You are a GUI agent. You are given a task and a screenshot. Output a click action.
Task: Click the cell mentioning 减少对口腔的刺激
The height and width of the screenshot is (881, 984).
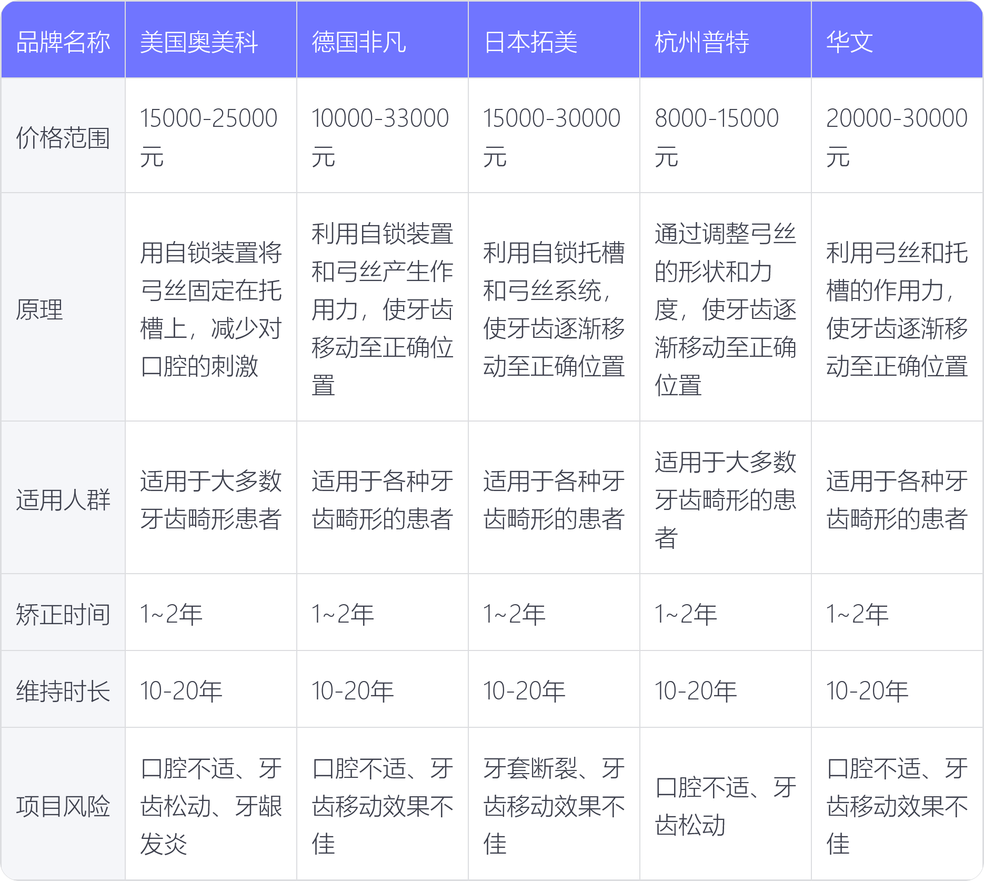coord(211,307)
